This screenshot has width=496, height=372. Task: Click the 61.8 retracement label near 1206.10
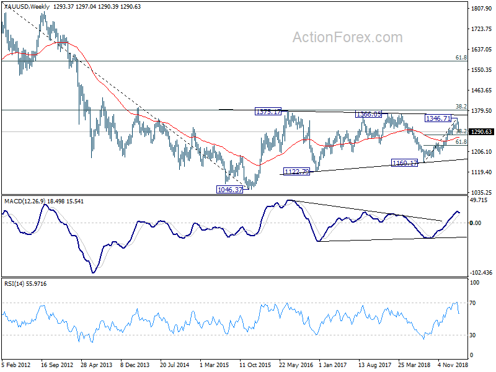coord(461,142)
